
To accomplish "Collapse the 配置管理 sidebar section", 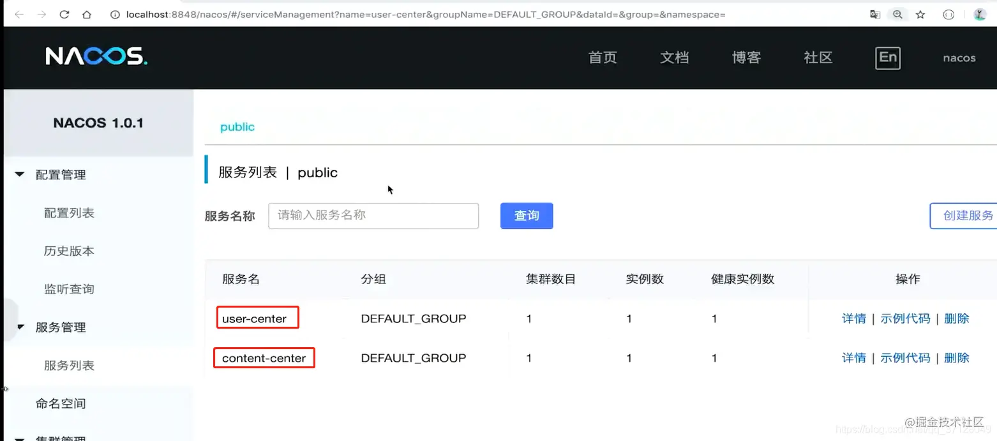I will 20,174.
